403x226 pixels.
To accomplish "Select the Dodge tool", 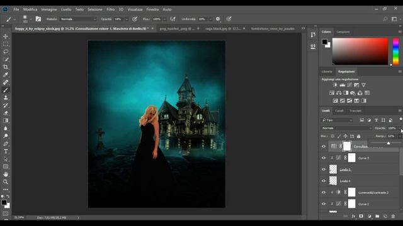I will click(x=6, y=136).
